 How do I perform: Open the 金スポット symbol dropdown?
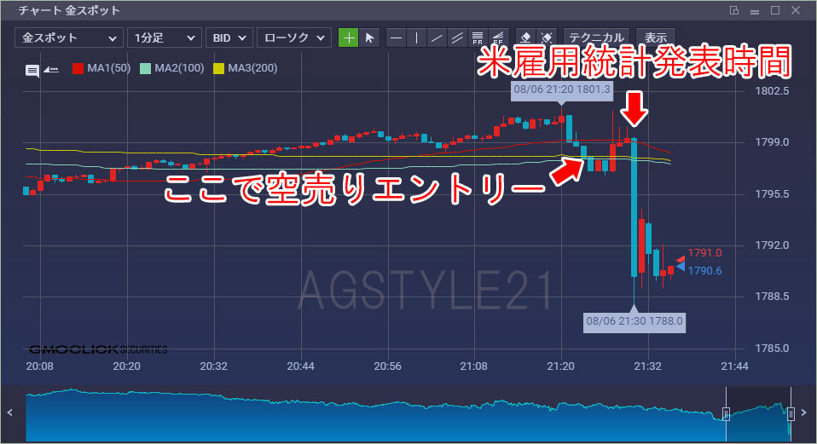coord(69,37)
